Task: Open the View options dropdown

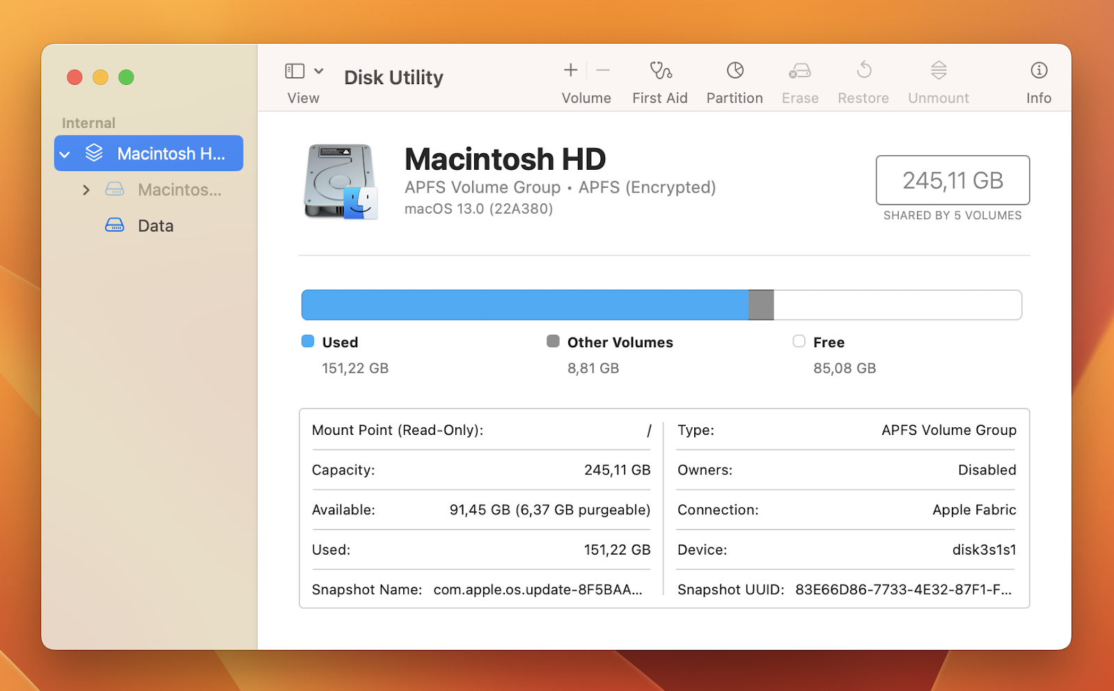Action: tap(320, 70)
